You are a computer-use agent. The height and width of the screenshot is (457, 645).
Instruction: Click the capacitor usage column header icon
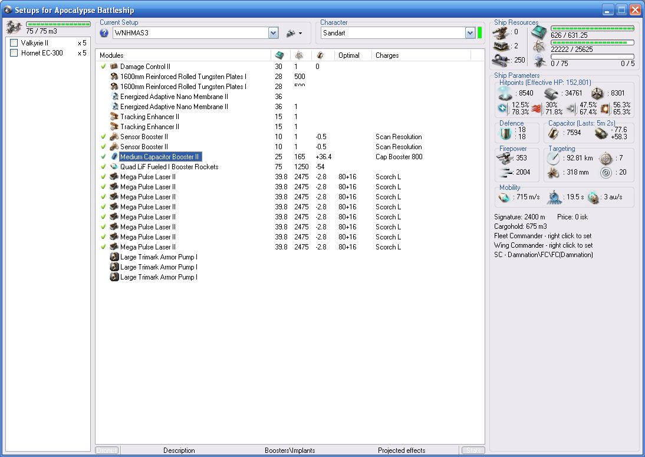(x=320, y=55)
